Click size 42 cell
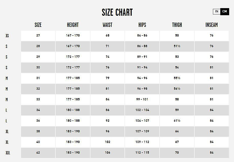This screenshot has width=234, height=162. pos(38,153)
